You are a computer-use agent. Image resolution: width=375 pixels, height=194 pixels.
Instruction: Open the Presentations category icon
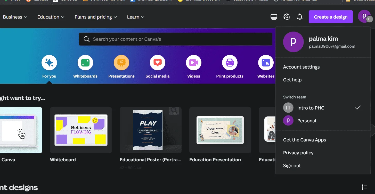(x=121, y=63)
